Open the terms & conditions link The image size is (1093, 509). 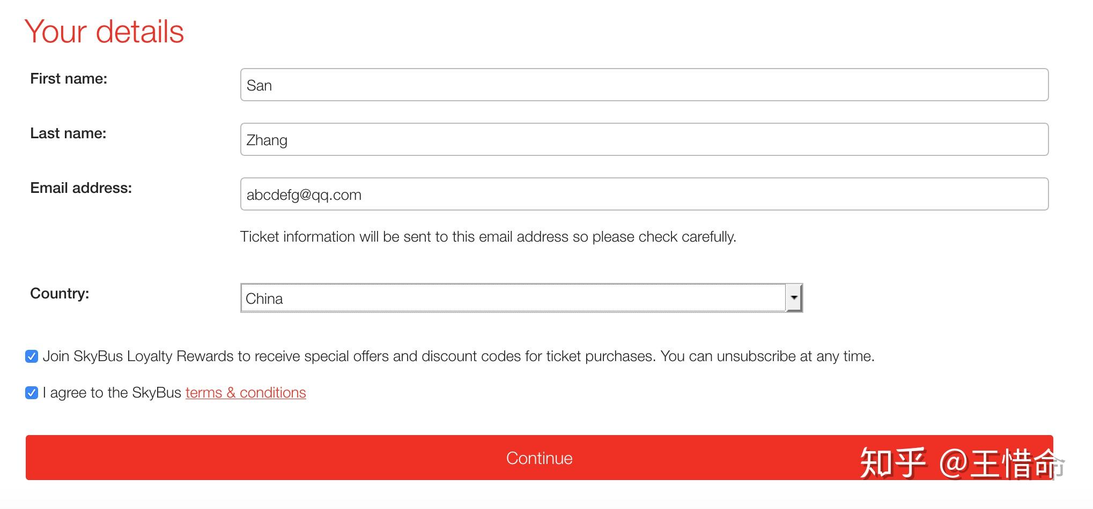(x=246, y=393)
